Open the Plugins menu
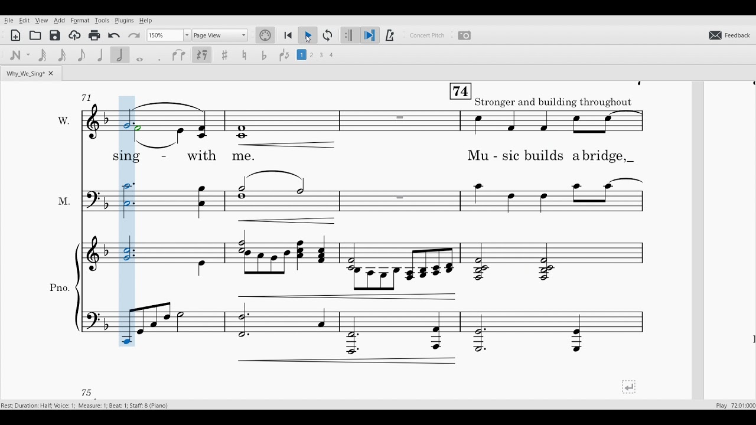 coord(124,21)
